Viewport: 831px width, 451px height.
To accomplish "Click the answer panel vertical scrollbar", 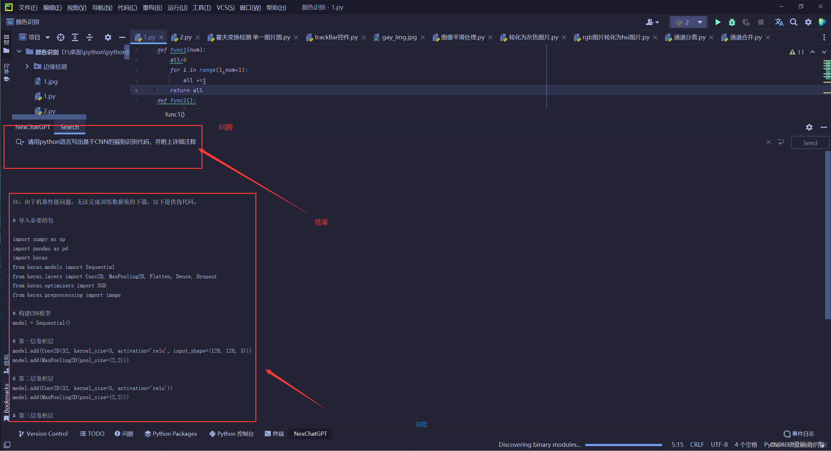I will pos(827,235).
